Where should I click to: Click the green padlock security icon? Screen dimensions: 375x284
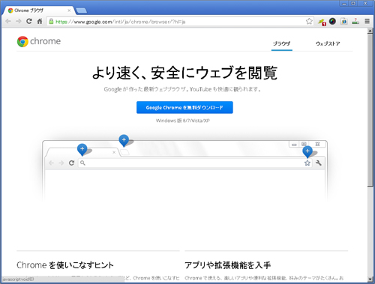(51, 22)
